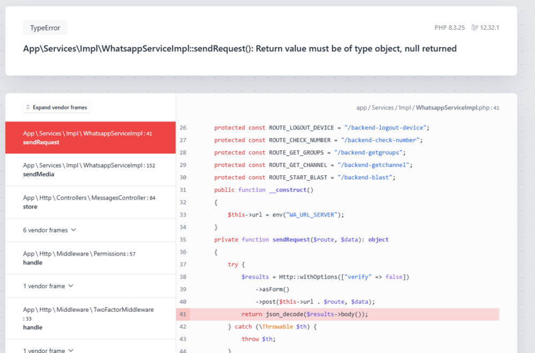Open the Permissions middleware handle frame

[90, 258]
